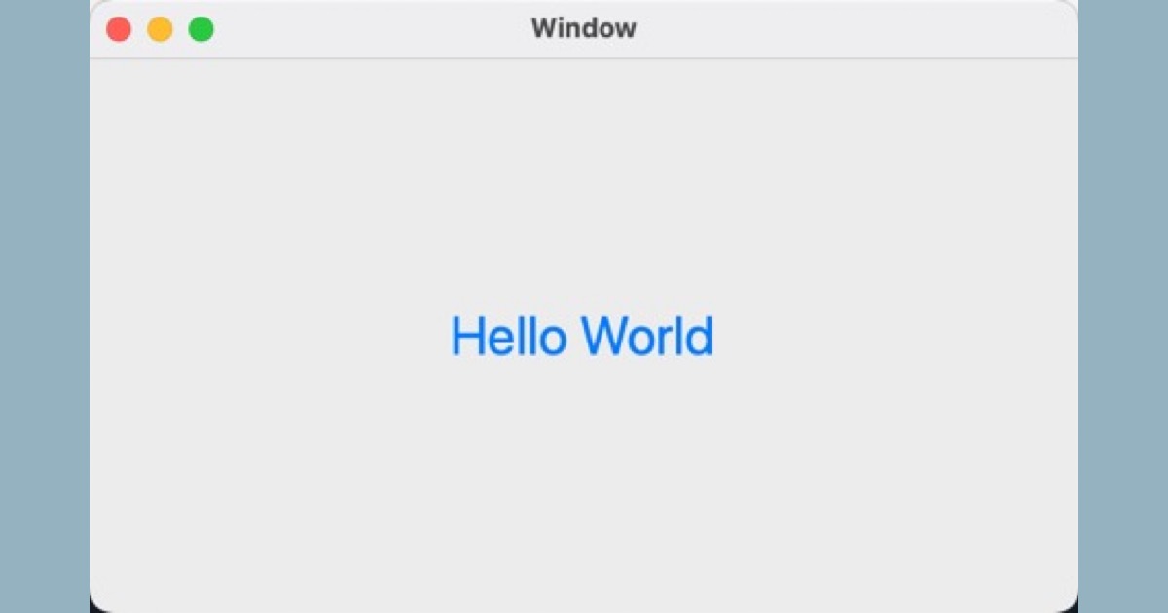
Task: Click the blue-gray desktop left of window
Action: click(44, 306)
